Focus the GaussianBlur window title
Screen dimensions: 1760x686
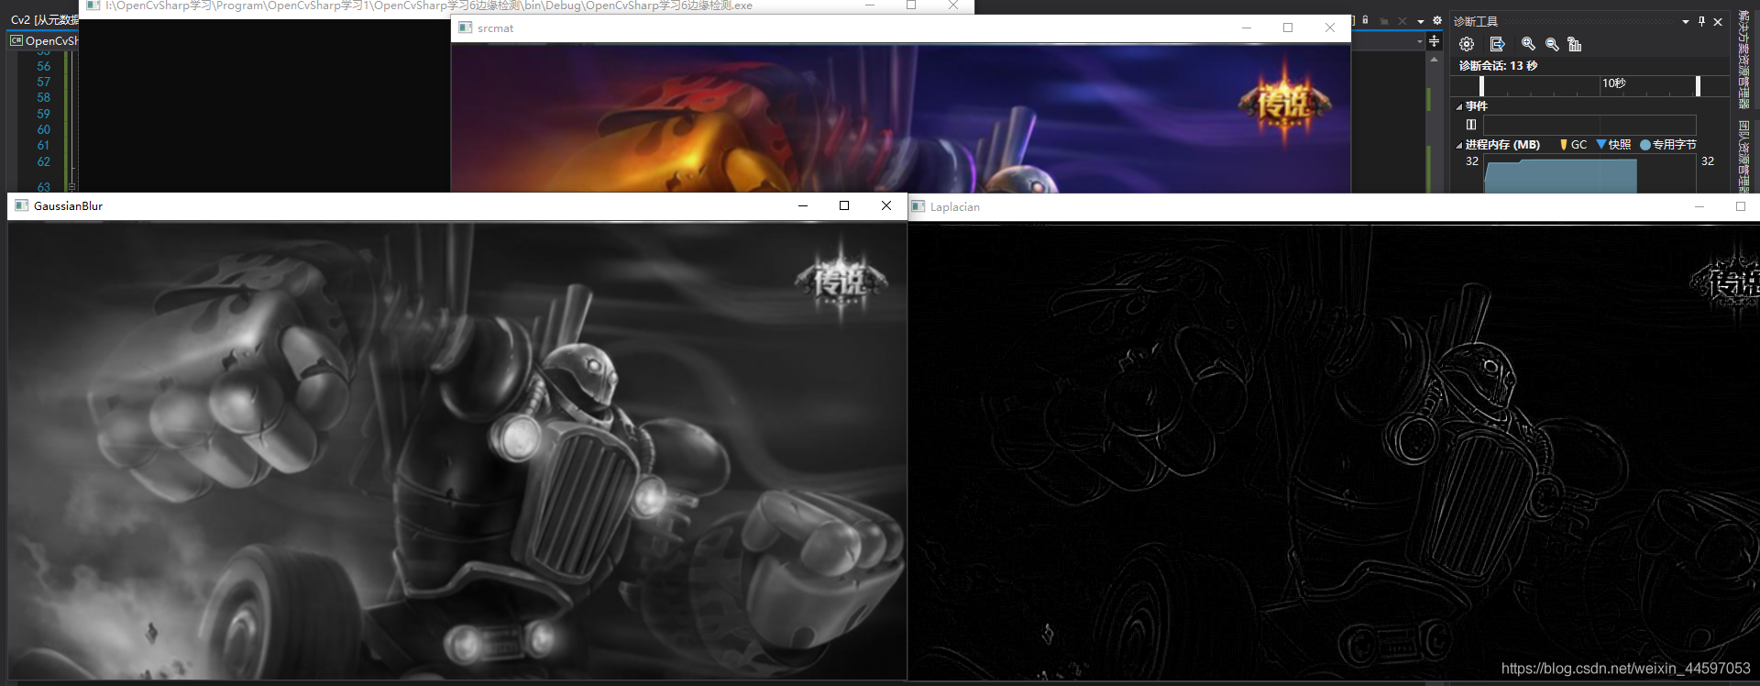point(68,206)
